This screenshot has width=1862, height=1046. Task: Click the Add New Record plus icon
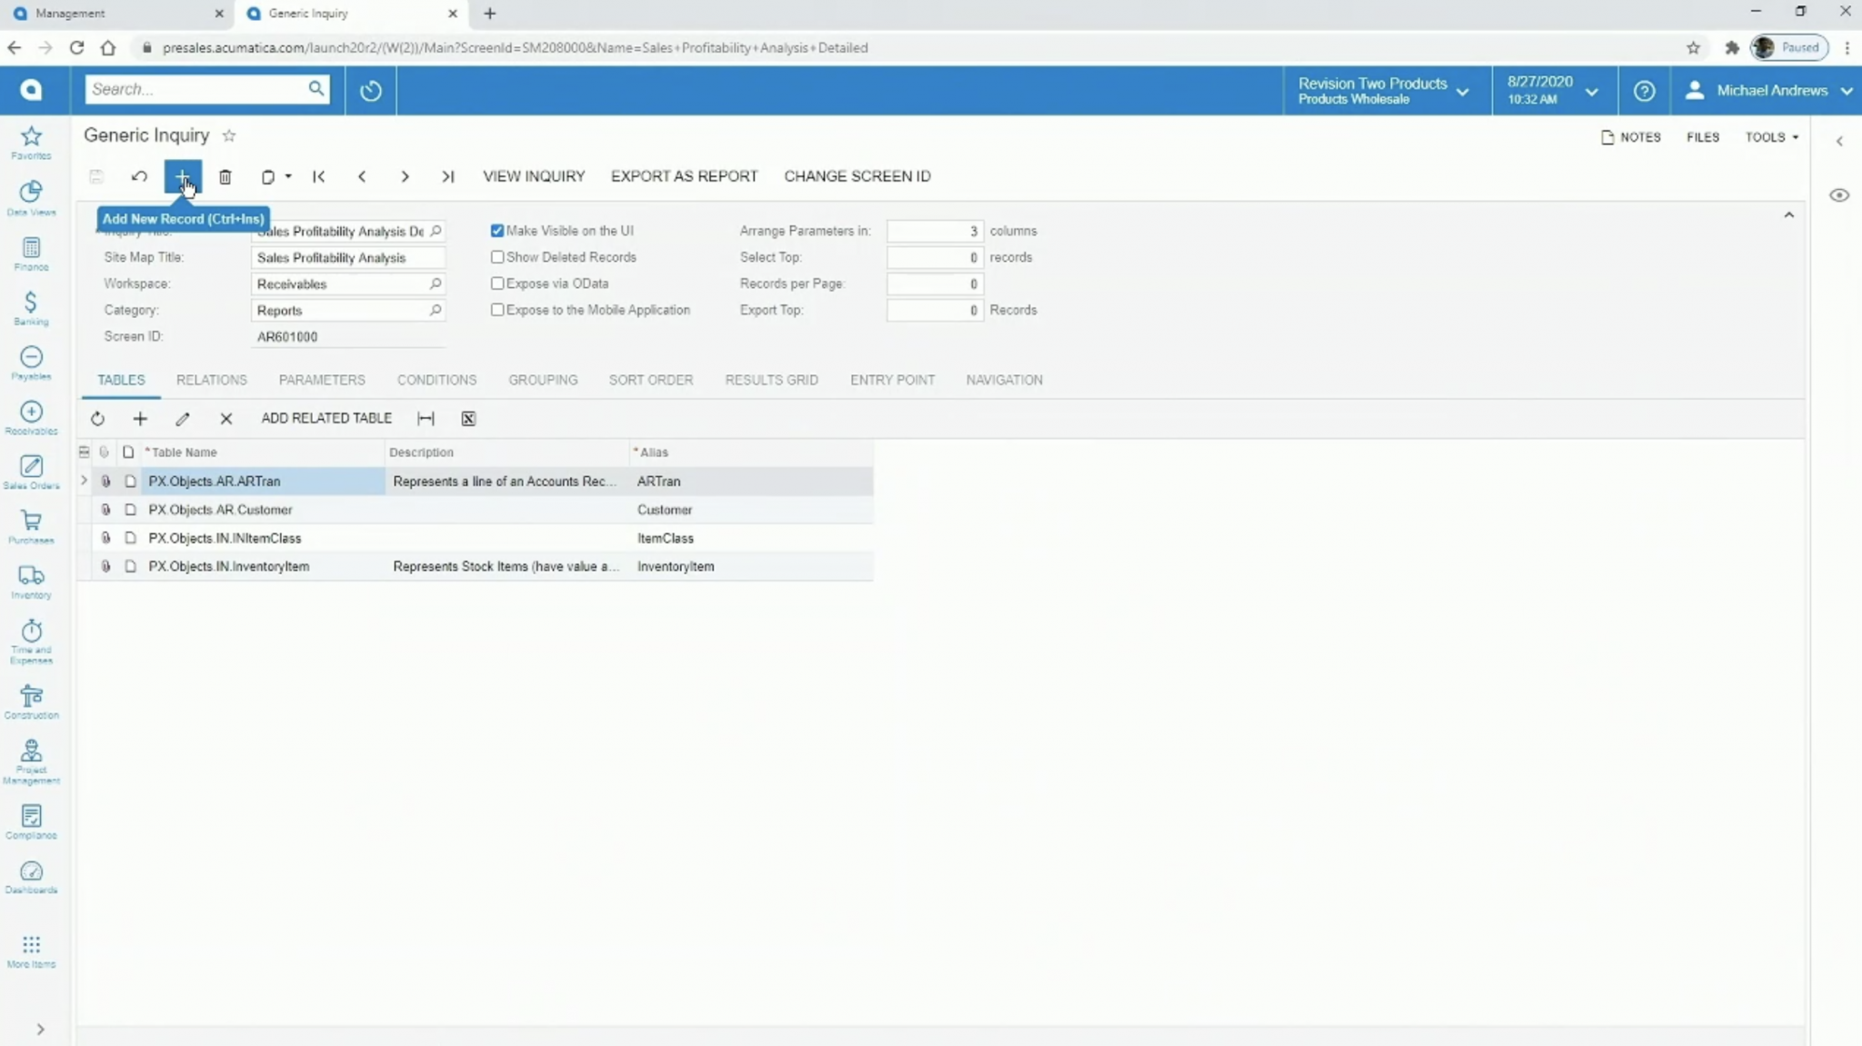[x=182, y=176]
